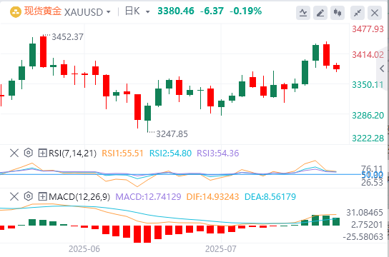Open the 日K timeframe dropdown
The width and height of the screenshot is (389, 257).
[x=137, y=11]
